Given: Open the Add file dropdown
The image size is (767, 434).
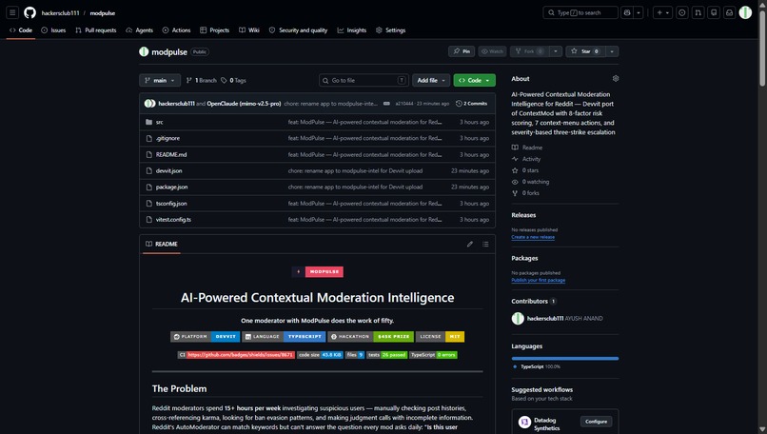Looking at the screenshot, I should (x=431, y=80).
